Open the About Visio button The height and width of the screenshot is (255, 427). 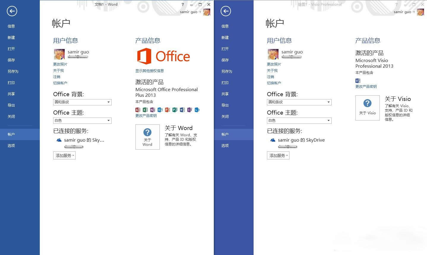(367, 108)
